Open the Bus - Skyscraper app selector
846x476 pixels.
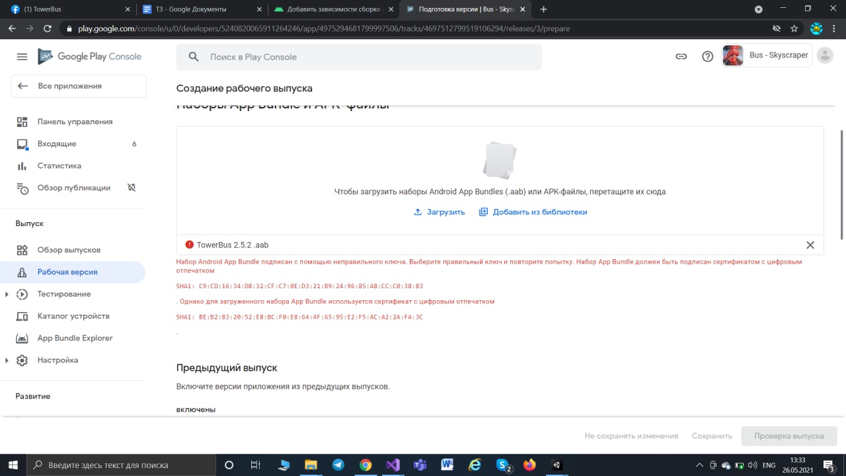(x=767, y=56)
